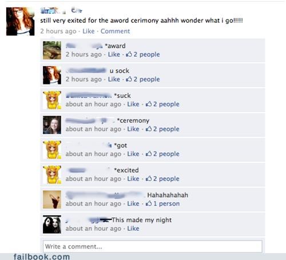Image resolution: width=286 pixels, height=260 pixels.
Task: Open the yellow anime avatar on *suck comment
Action: coord(52,100)
